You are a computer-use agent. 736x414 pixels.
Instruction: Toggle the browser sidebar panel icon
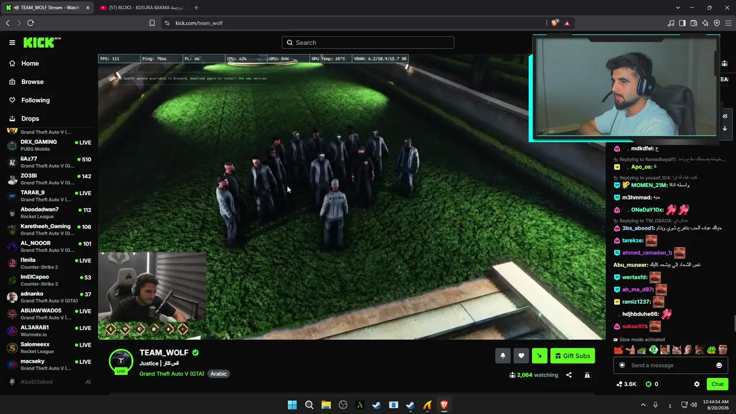[682, 23]
